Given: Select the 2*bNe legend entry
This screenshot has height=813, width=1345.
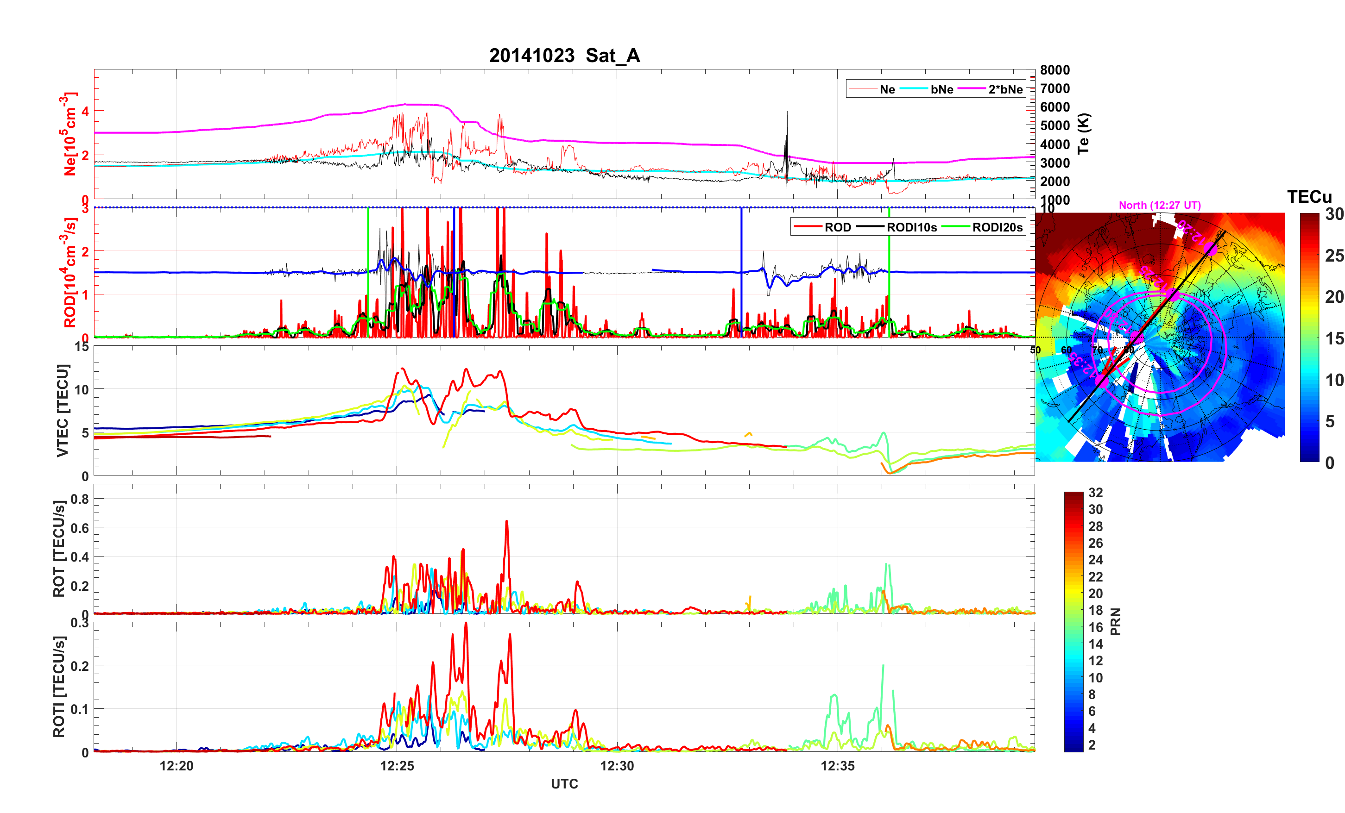Looking at the screenshot, I should tap(1005, 89).
